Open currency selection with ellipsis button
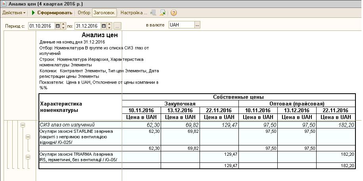Screen dimensions: 363x181 tap(197, 25)
